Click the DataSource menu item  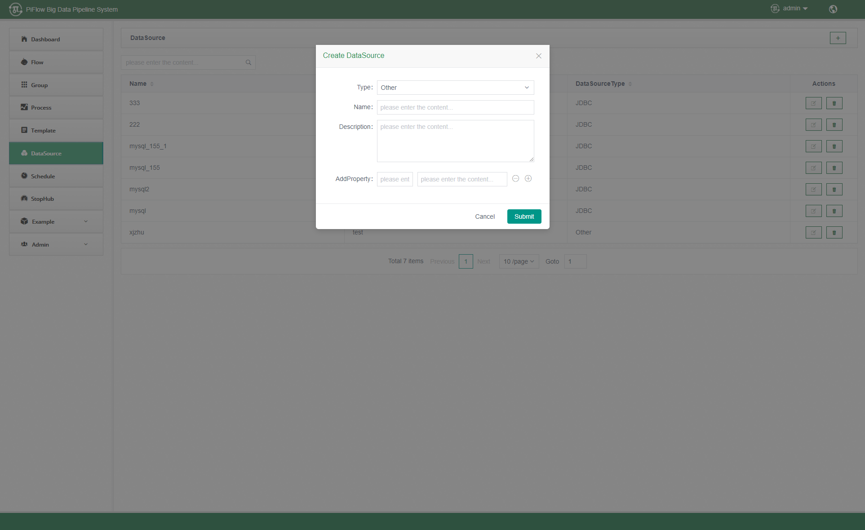click(x=56, y=153)
